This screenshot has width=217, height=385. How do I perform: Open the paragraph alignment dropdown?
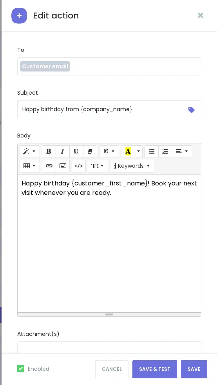(182, 152)
